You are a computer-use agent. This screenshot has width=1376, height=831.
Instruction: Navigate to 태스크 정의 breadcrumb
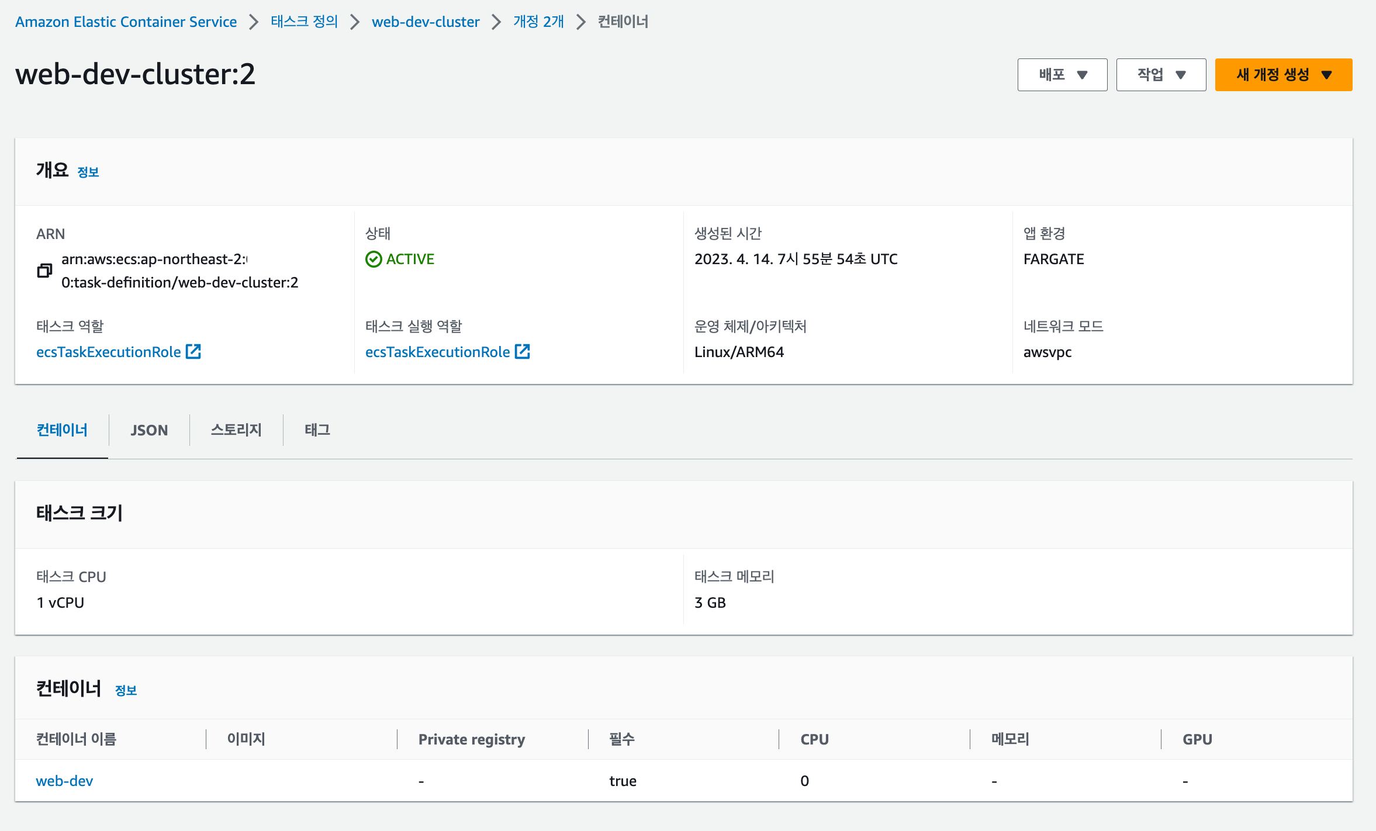point(304,22)
